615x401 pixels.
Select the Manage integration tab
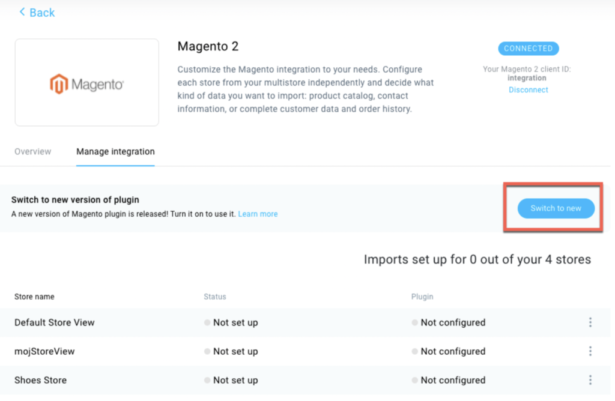[115, 152]
